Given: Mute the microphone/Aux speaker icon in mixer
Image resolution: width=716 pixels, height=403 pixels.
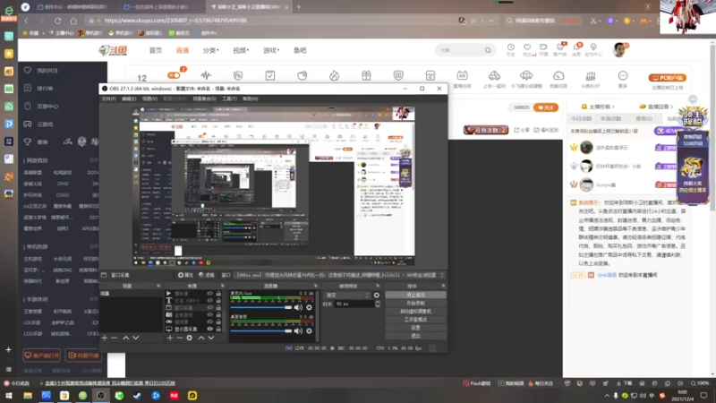Looking at the screenshot, I should click(x=298, y=307).
